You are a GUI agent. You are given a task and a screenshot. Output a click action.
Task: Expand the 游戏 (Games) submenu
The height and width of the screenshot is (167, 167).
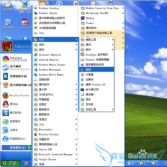click(x=55, y=50)
